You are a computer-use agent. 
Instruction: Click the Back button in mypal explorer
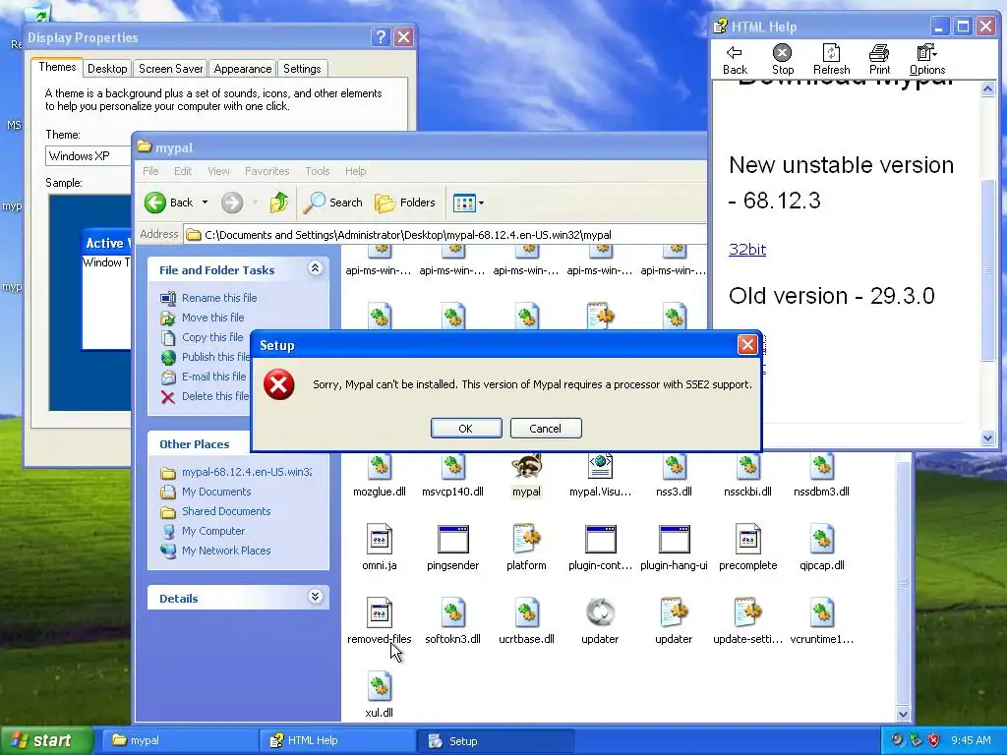click(168, 203)
